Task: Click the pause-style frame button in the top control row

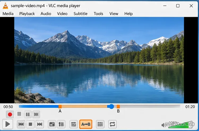Action: [28, 114]
